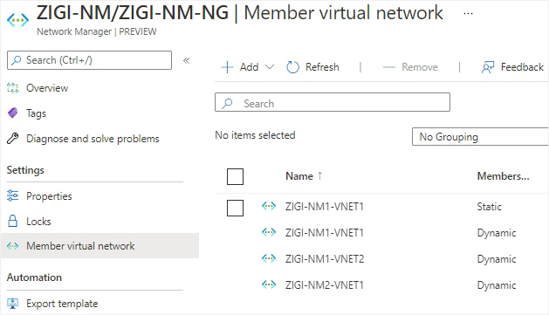This screenshot has height=315, width=549.
Task: Click the Locks padlock icon
Action: tap(12, 222)
